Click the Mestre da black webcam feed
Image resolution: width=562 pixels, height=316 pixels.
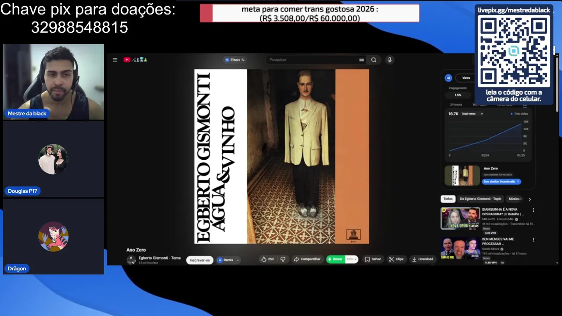tap(54, 82)
